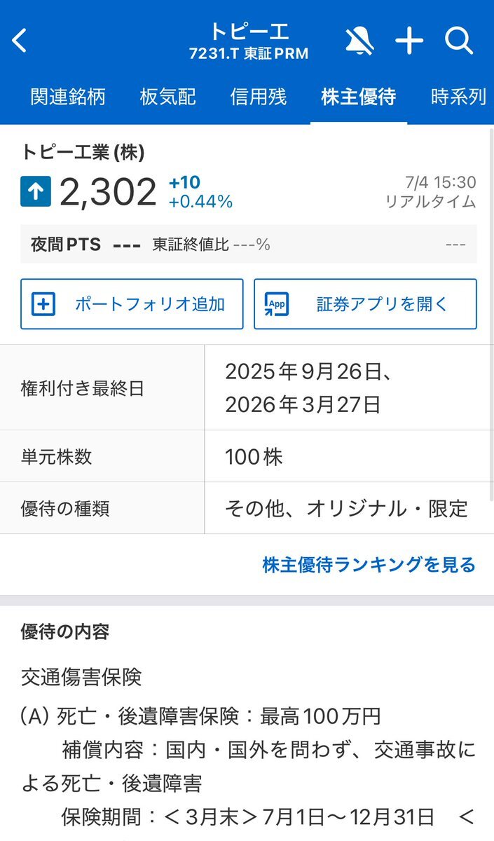Tap the 優待の種類 value cell

tap(349, 508)
